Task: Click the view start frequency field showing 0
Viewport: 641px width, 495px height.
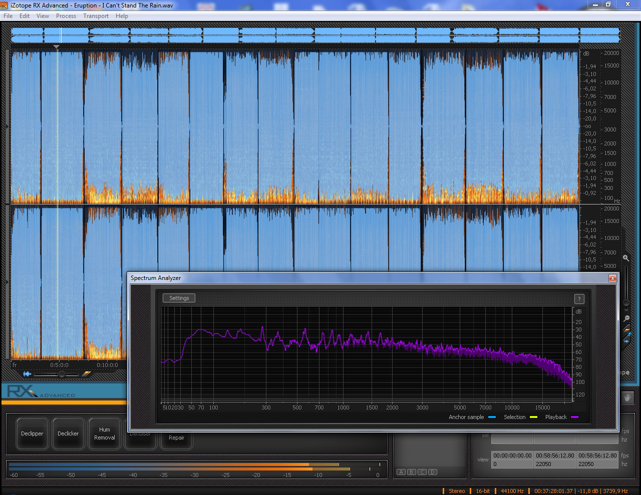Action: (x=512, y=464)
